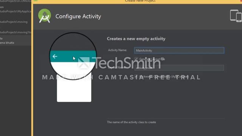Viewport: 242px width, 136px height.
Task: Click the Activity Name input field
Action: 179,50
